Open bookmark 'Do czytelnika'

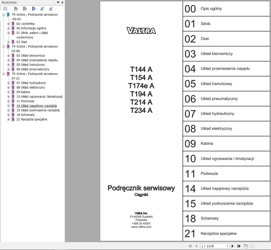coord(25,24)
